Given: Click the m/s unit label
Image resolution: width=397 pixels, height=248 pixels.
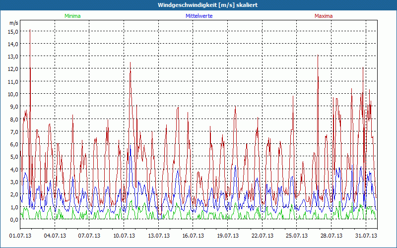Looking at the screenshot, I should [x=14, y=23].
